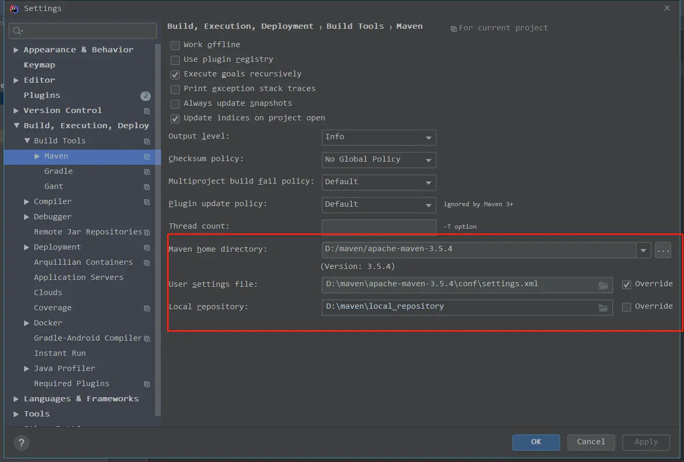
Task: Enable the Work offline checkbox
Action: (x=175, y=45)
